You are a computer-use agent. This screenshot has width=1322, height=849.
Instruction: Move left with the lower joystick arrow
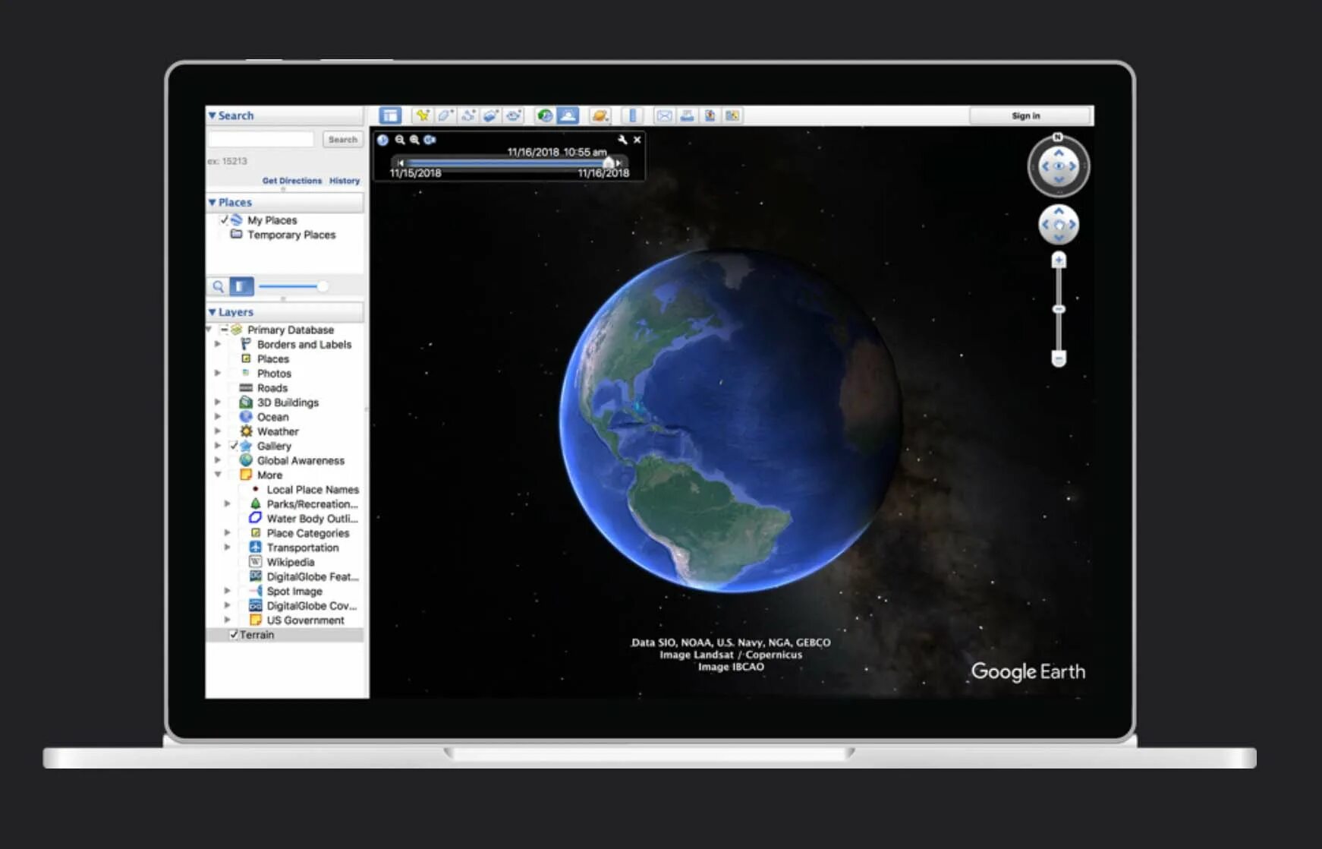(1045, 225)
